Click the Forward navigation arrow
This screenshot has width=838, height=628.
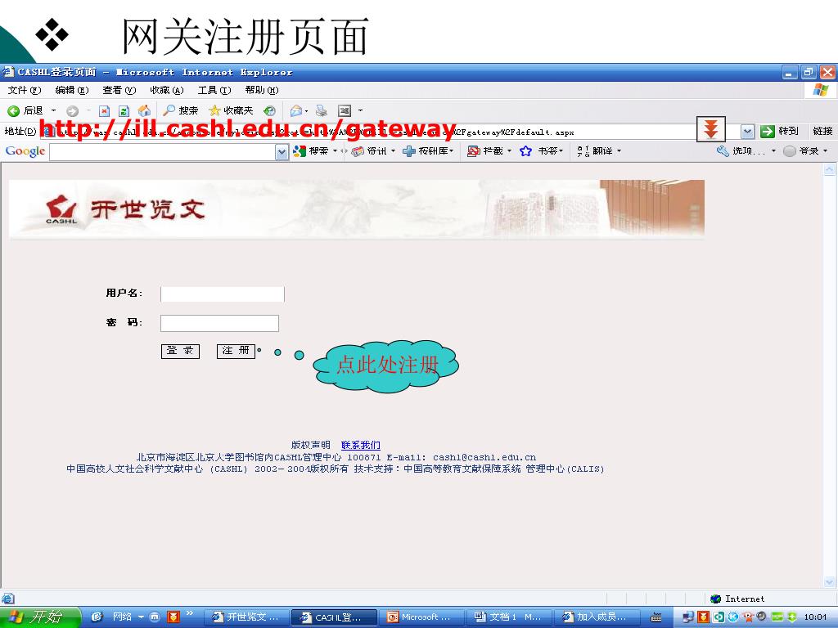tap(72, 111)
